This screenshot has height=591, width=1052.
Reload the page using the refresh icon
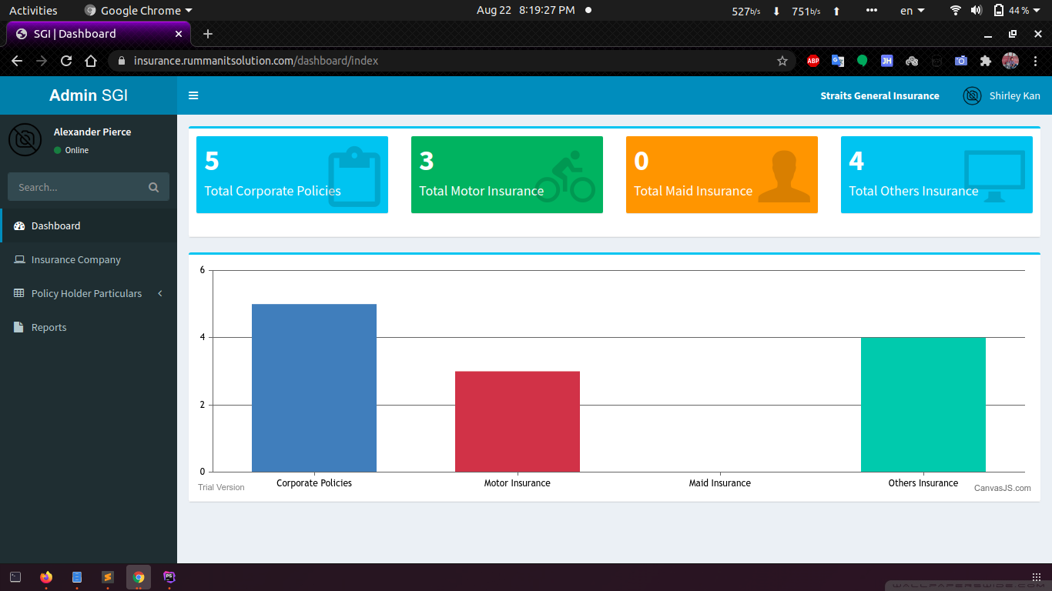[66, 61]
